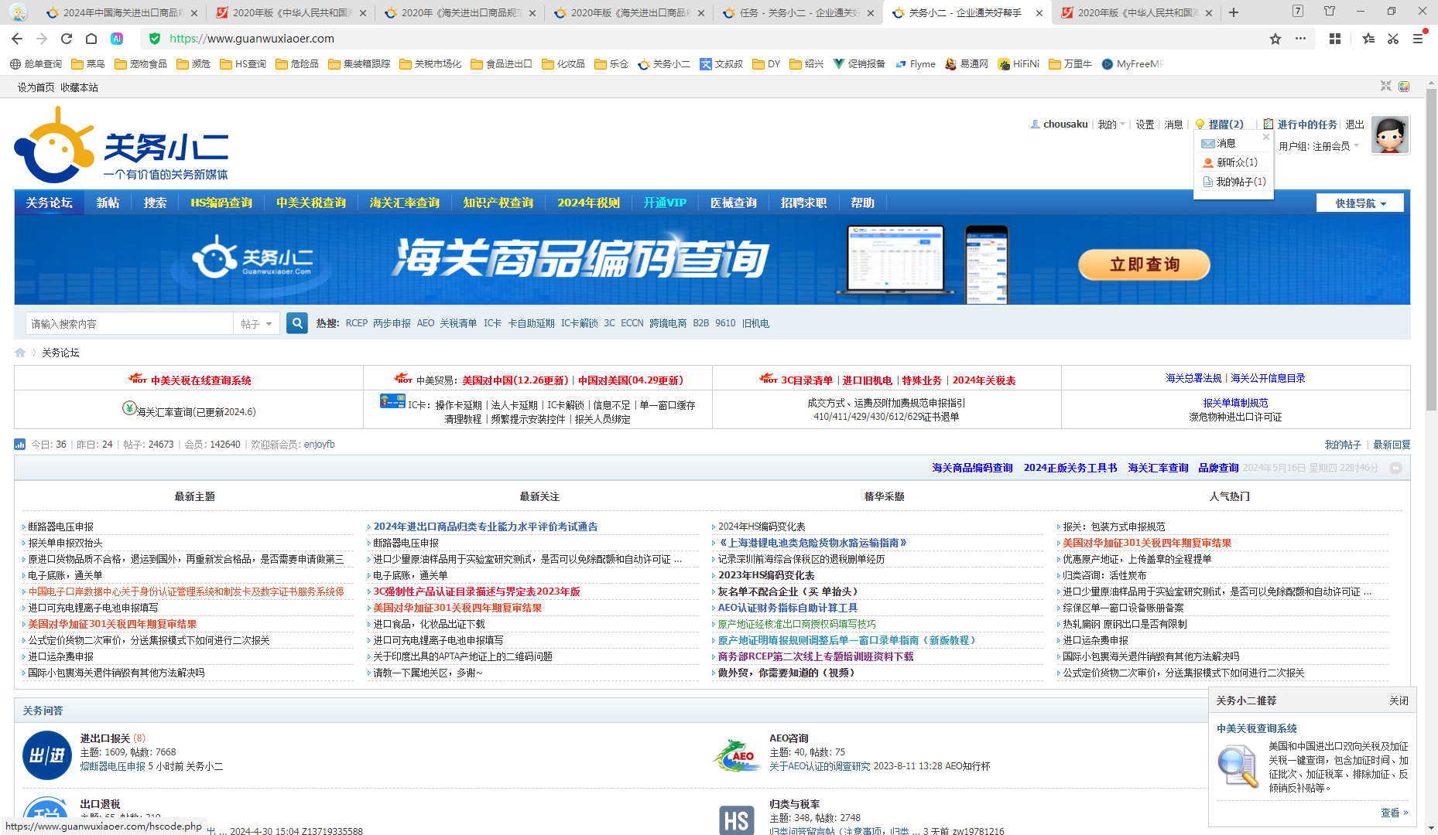Open the 招聘求职 nav item
Image resolution: width=1438 pixels, height=835 pixels.
(803, 203)
